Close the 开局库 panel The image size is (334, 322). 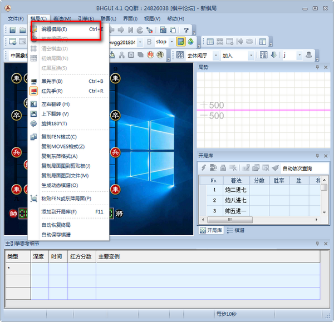[x=326, y=156]
